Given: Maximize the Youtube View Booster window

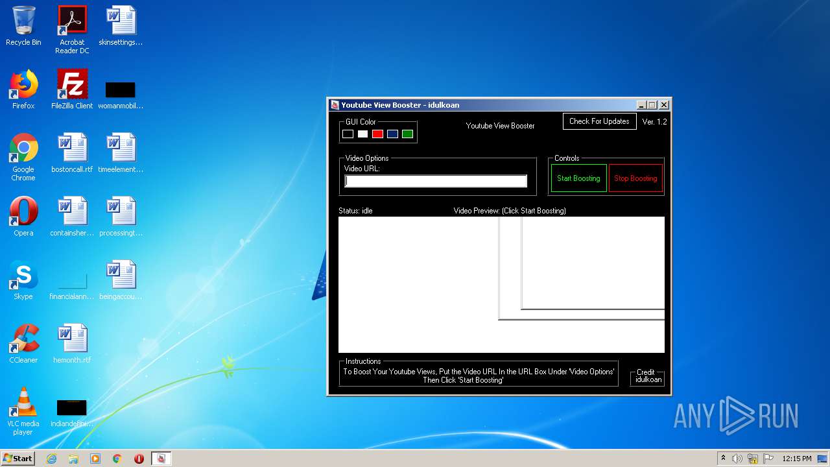Looking at the screenshot, I should coord(652,105).
